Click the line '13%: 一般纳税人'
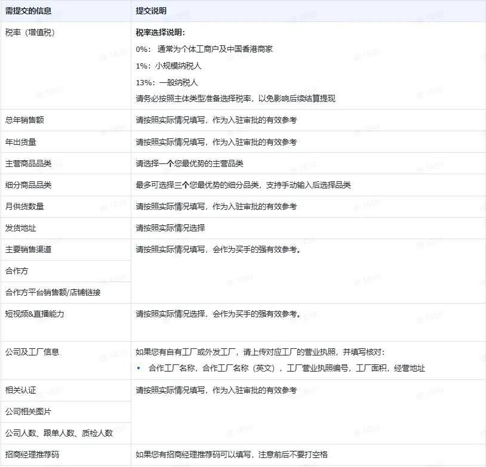Screen dimensions: 486x467 click(x=167, y=83)
